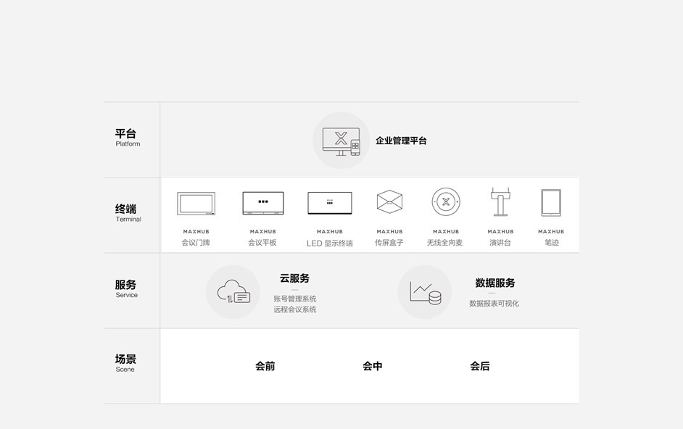Select the 无线全向麦 wireless microphone icon

(x=446, y=201)
